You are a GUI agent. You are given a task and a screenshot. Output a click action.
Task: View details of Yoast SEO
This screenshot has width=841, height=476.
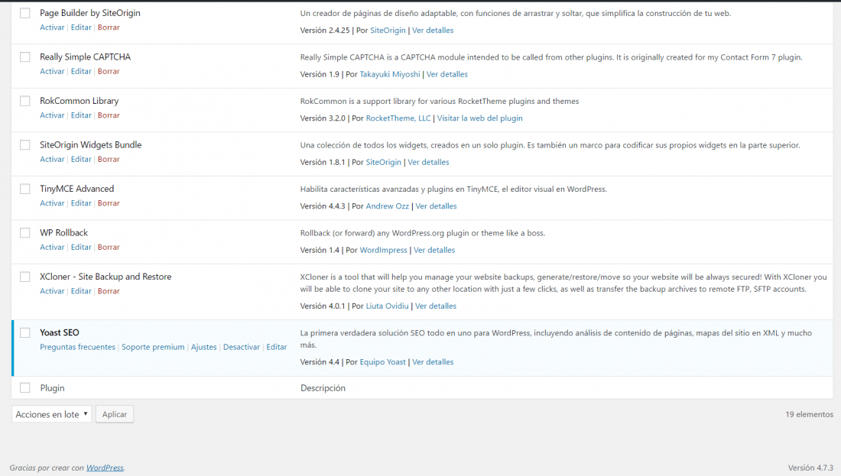(433, 362)
